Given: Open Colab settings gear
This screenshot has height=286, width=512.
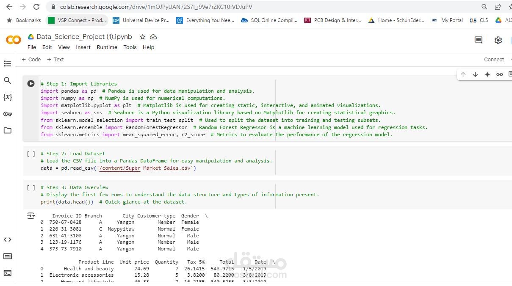Looking at the screenshot, I should coord(498,40).
